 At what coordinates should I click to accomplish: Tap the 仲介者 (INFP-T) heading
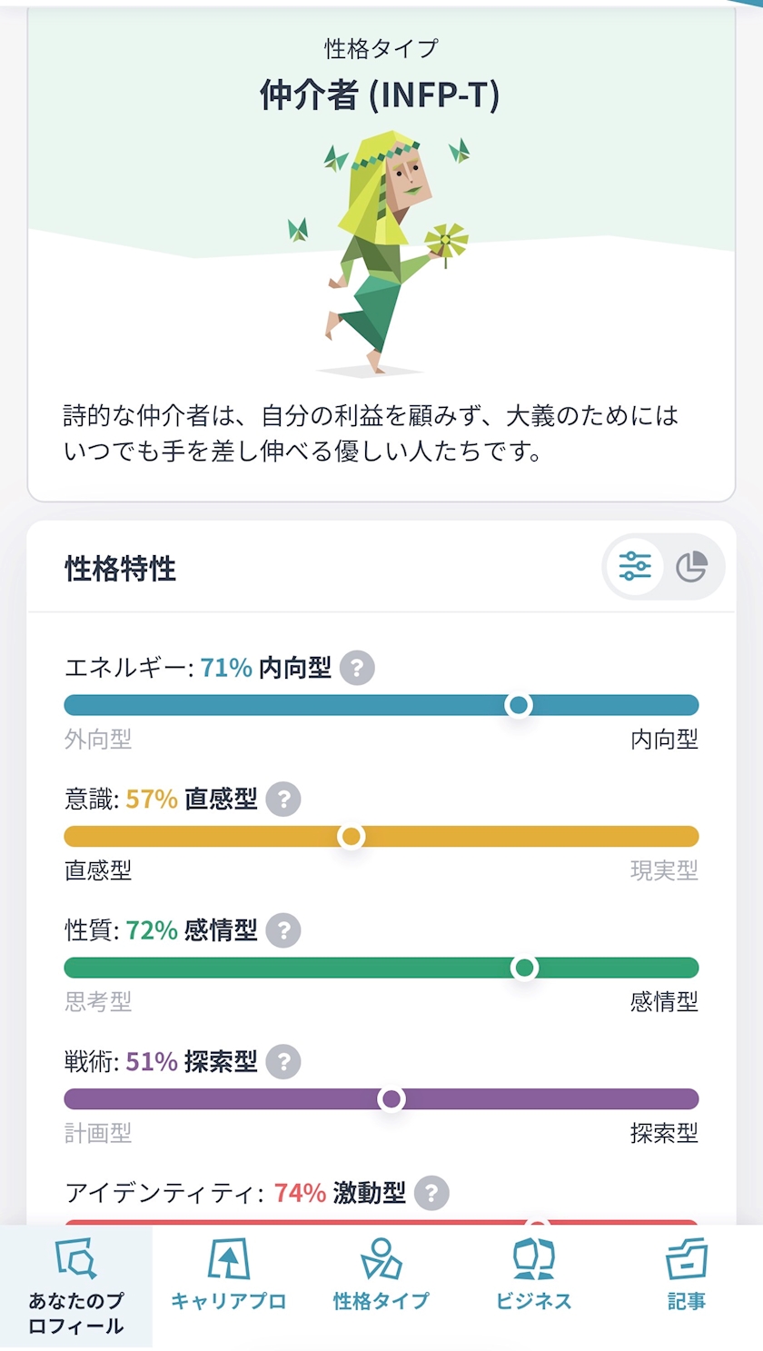pos(380,94)
